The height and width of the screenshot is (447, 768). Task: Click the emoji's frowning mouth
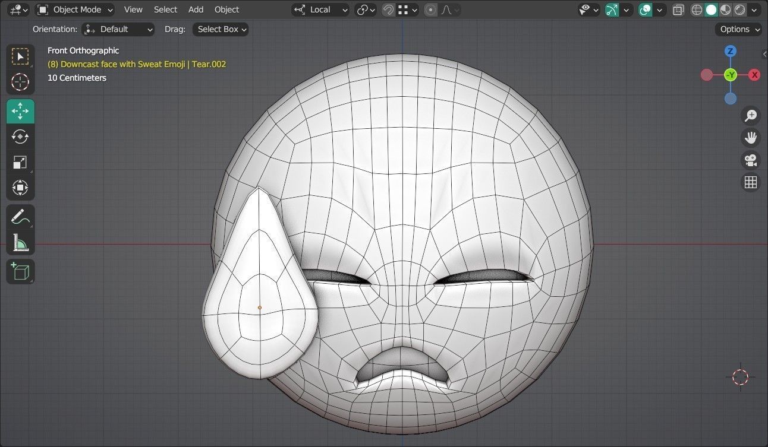pos(403,368)
